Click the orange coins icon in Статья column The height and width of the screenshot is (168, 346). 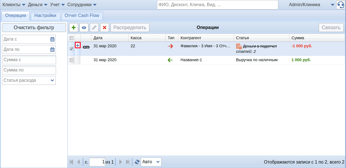(239, 46)
